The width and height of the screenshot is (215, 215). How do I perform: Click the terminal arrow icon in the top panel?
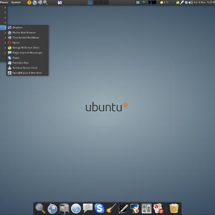pos(144,3)
